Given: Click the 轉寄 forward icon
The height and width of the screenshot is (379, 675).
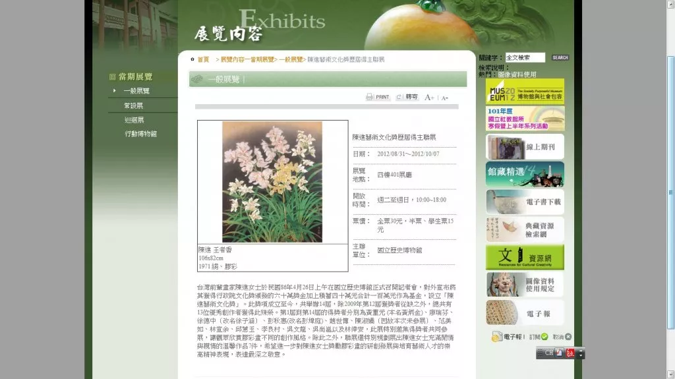Looking at the screenshot, I should point(399,97).
